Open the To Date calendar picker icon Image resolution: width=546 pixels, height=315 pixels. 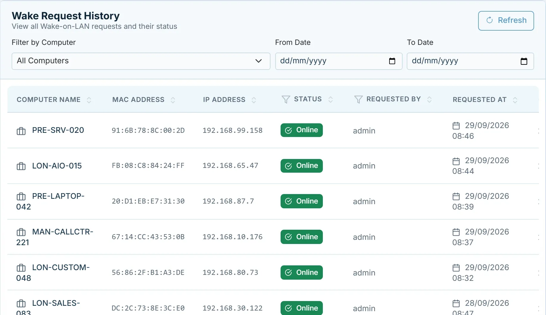pyautogui.click(x=524, y=61)
